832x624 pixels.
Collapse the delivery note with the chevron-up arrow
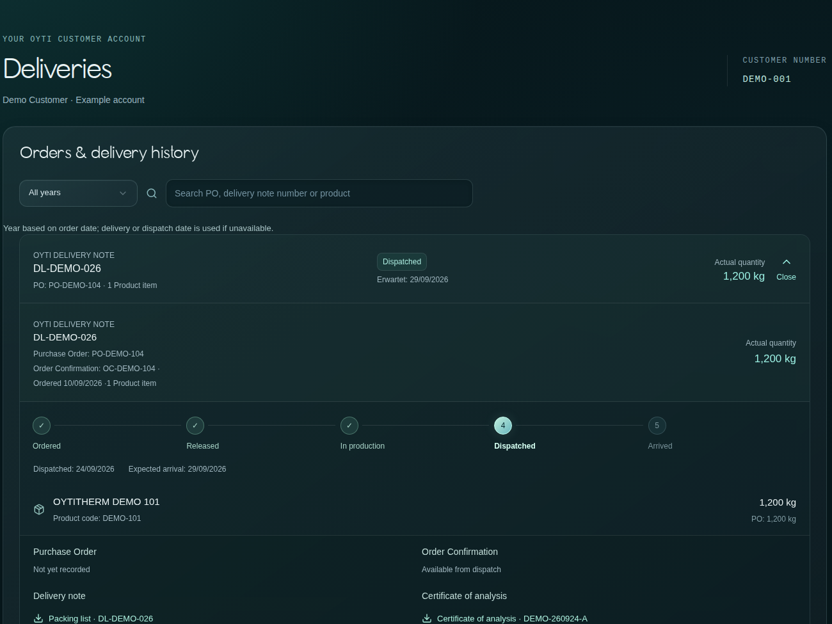pos(787,262)
